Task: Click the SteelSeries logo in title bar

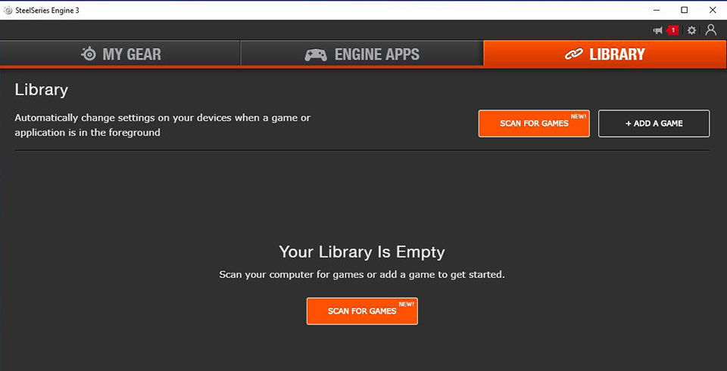Action: [8, 10]
